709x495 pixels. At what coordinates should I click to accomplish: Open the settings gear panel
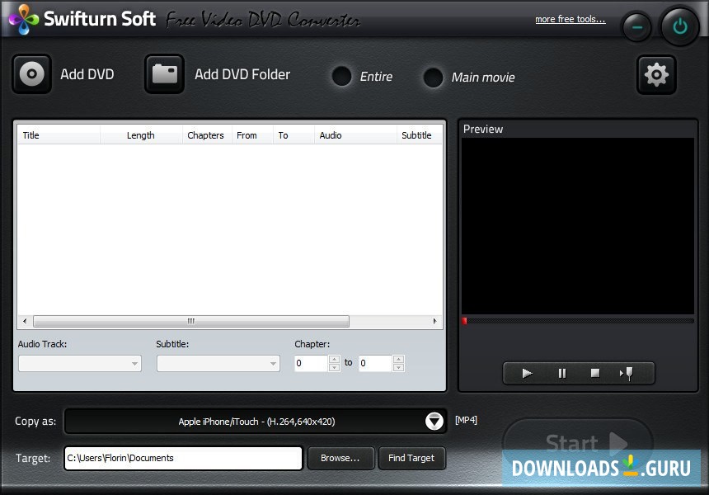click(x=656, y=74)
